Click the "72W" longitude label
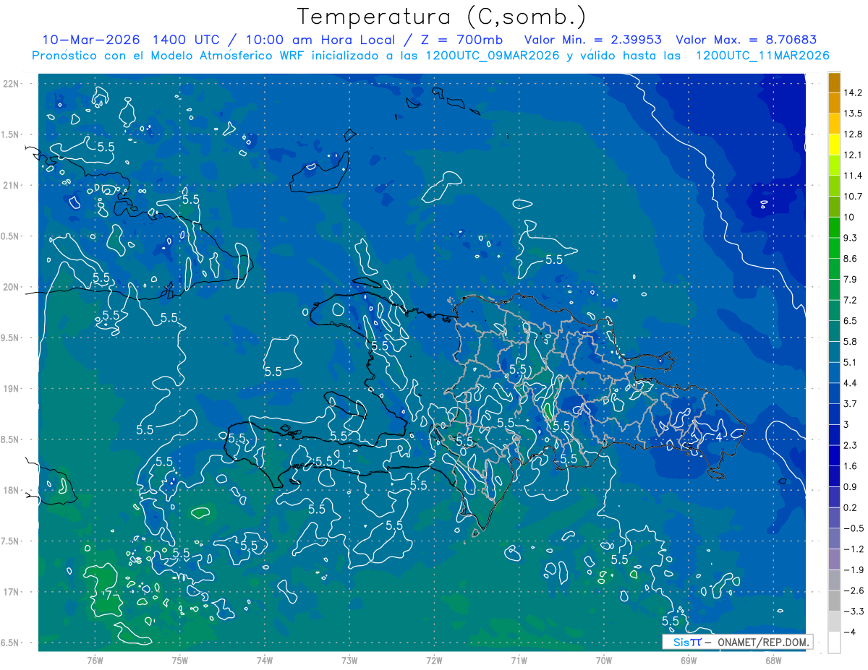The width and height of the screenshot is (868, 670). click(x=434, y=661)
